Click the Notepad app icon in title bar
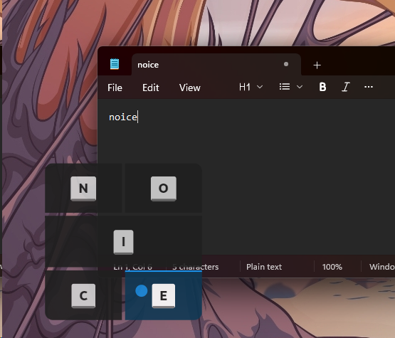395x338 pixels. click(115, 64)
